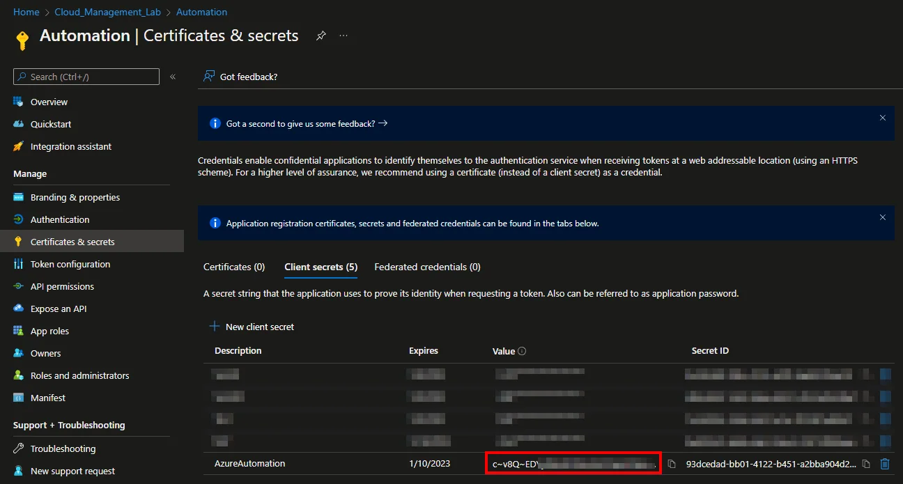Click the Troubleshooting wrench icon
903x484 pixels.
18,448
